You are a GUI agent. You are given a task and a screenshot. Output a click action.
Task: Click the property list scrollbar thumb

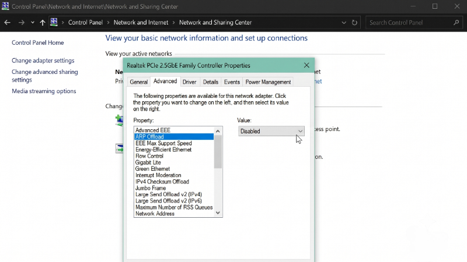(218, 152)
